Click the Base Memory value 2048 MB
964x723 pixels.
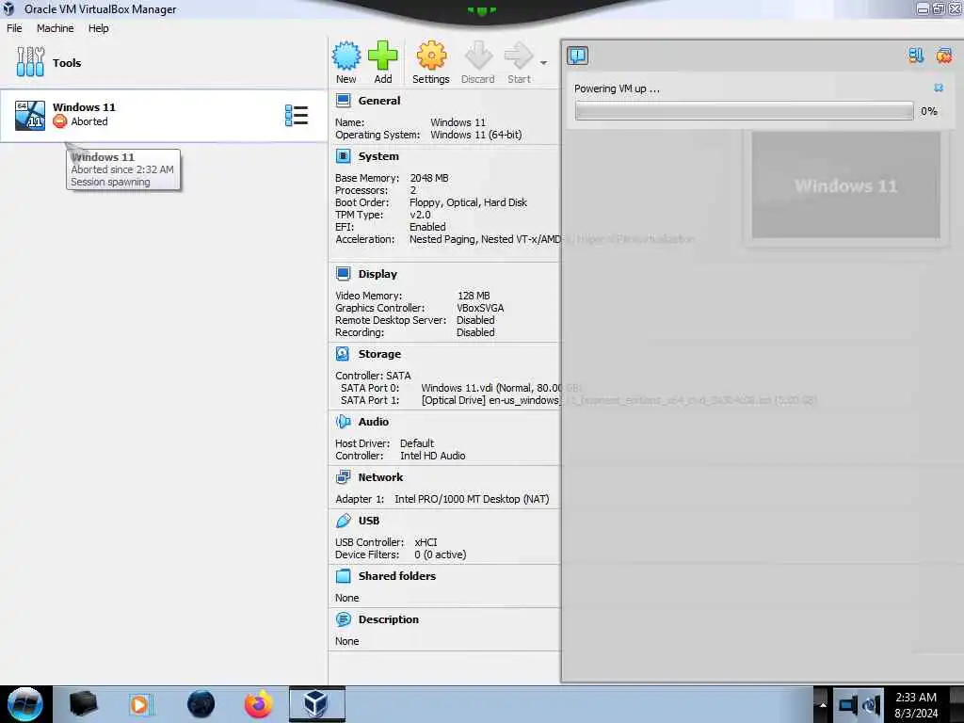pos(429,178)
